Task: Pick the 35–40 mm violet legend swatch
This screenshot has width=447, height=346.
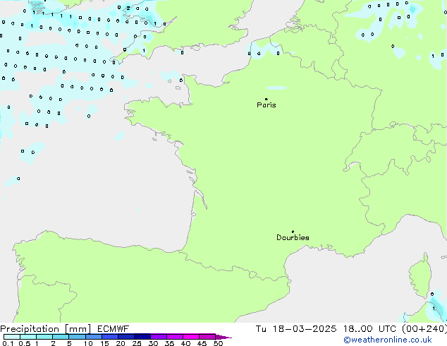Action: [175, 337]
